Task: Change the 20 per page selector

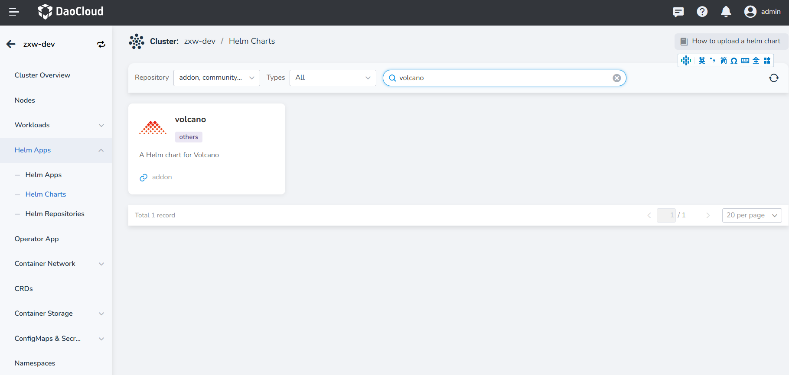Action: click(x=751, y=215)
